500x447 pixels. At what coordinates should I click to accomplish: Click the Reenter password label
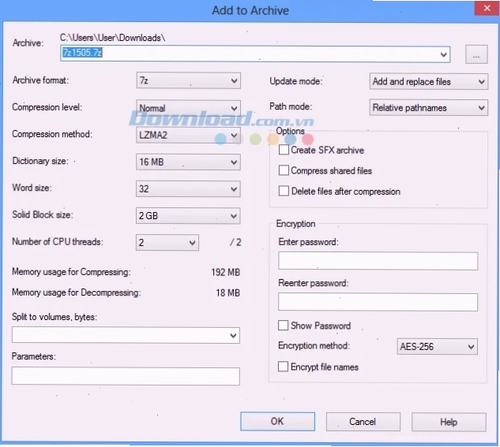[x=313, y=283]
